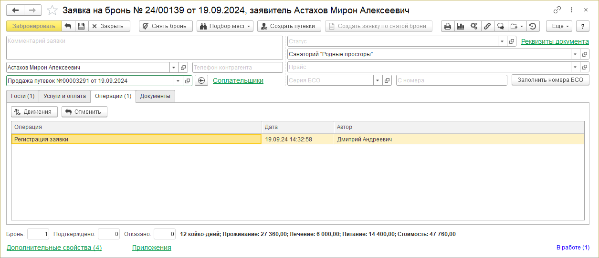Open the Соплательщики link
Screen dimensions: 599x258
pos(238,80)
